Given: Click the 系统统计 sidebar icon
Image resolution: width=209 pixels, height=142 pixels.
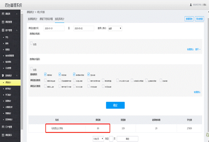Looking at the screenshot, I should (x=3, y=75).
